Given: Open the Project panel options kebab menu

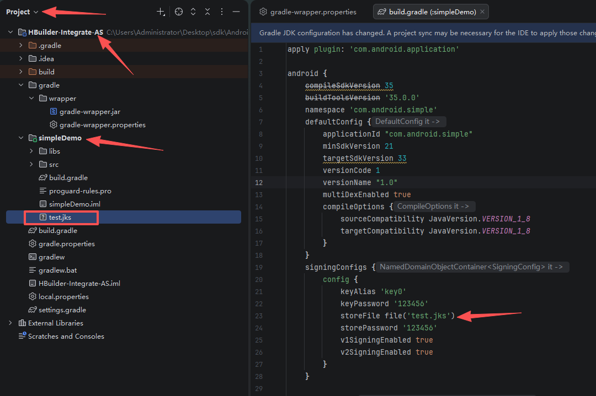Looking at the screenshot, I should pyautogui.click(x=222, y=12).
